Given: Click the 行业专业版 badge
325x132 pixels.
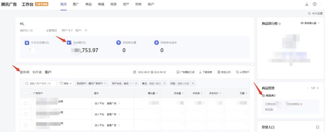Looking at the screenshot, I should click(x=42, y=4).
